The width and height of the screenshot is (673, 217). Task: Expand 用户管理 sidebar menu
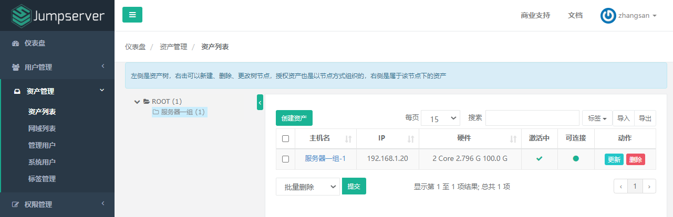point(57,67)
